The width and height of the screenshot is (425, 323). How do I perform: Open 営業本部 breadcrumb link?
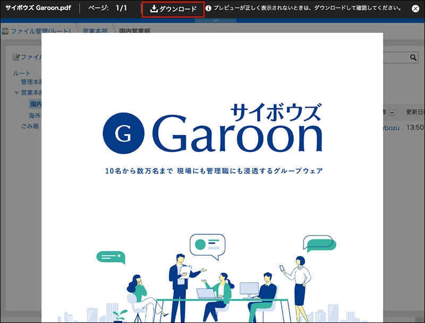coord(95,31)
